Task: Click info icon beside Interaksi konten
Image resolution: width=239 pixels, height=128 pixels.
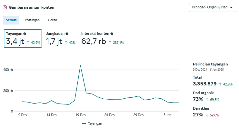Action: pos(112,34)
